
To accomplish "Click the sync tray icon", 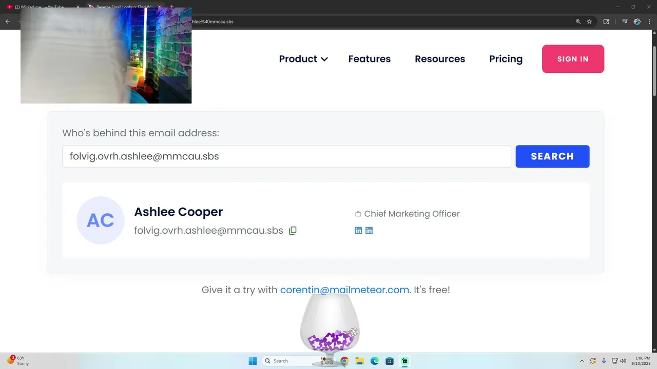I will [x=593, y=361].
